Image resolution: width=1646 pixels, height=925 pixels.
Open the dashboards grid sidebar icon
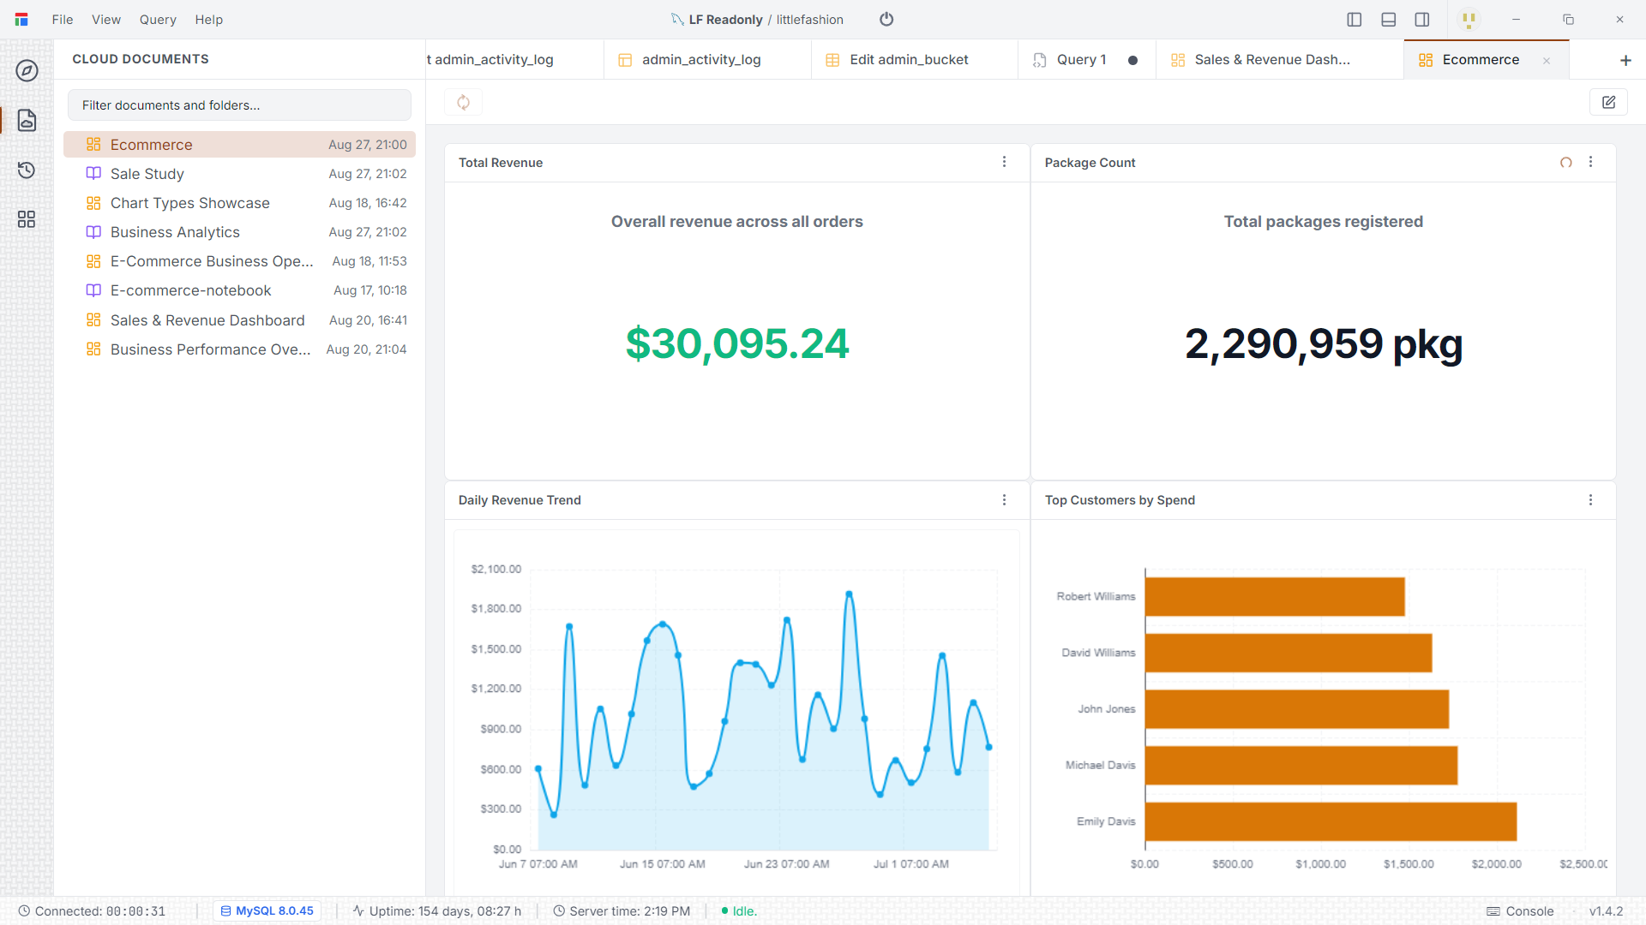pyautogui.click(x=27, y=219)
